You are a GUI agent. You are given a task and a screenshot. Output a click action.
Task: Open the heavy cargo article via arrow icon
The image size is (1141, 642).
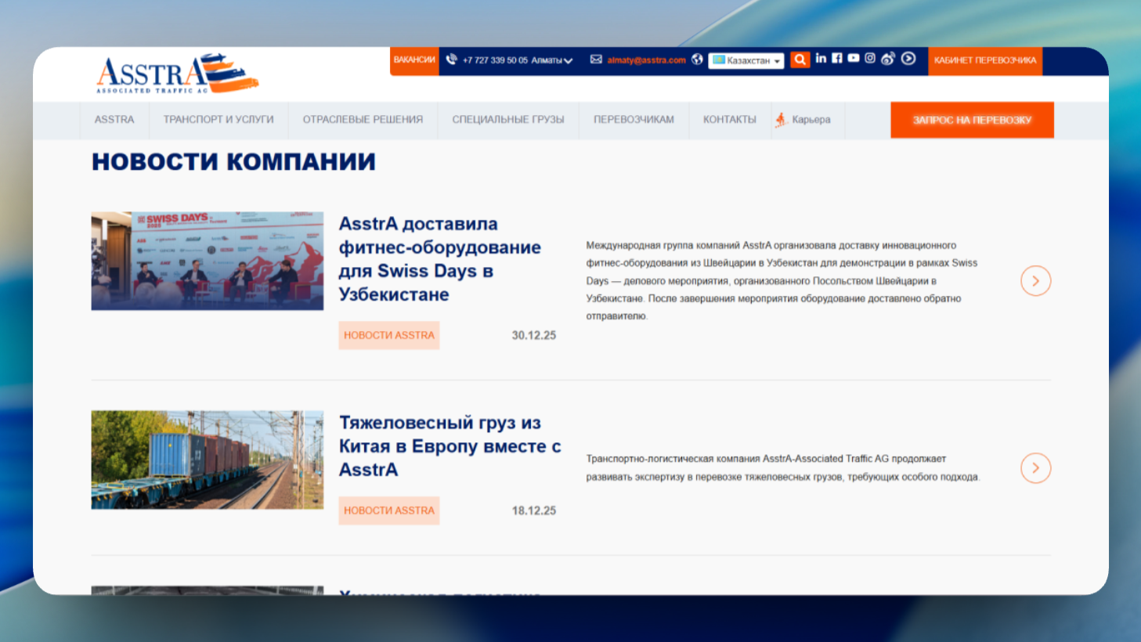[1035, 468]
